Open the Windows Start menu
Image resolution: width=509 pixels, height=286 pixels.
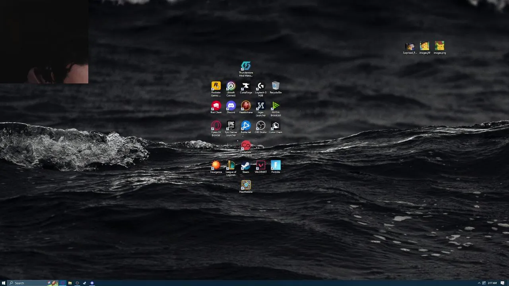[4, 283]
